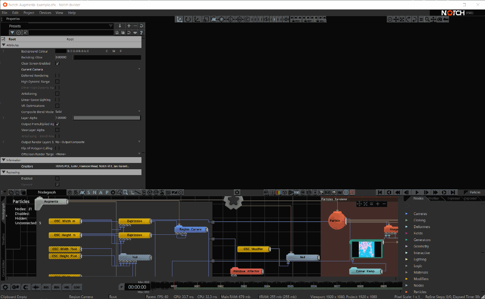Select the rotate gizmo tool in viewport toolbar

tap(188, 19)
